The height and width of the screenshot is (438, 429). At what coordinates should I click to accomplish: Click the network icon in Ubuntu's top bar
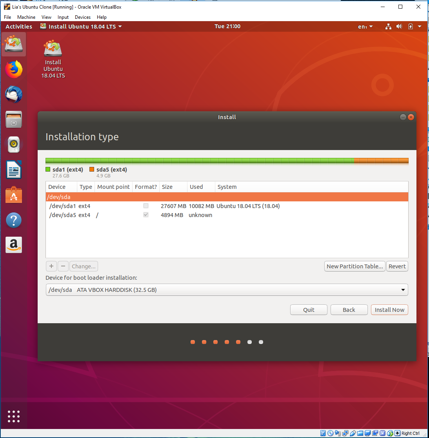(388, 26)
